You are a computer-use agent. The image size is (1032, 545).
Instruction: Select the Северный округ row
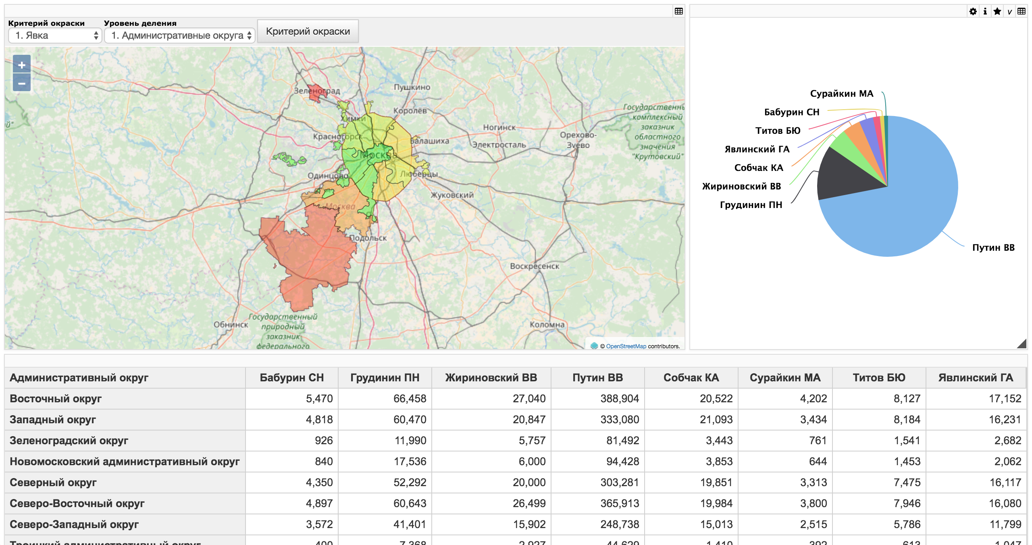tap(516, 483)
